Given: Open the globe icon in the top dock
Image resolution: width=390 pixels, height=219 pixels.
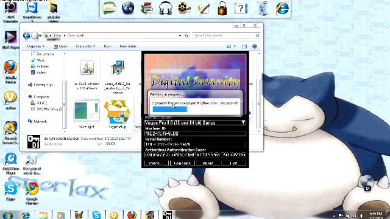Looking at the screenshot, I should tap(128, 8).
